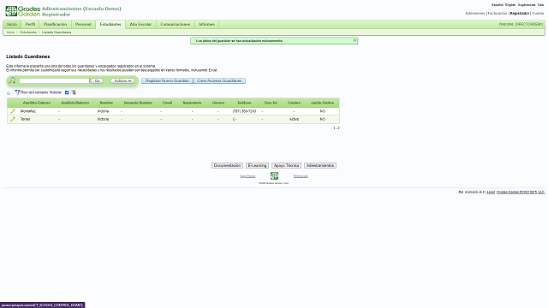
Task: Click the small Grades Garden footer logo
Action: pyautogui.click(x=274, y=175)
